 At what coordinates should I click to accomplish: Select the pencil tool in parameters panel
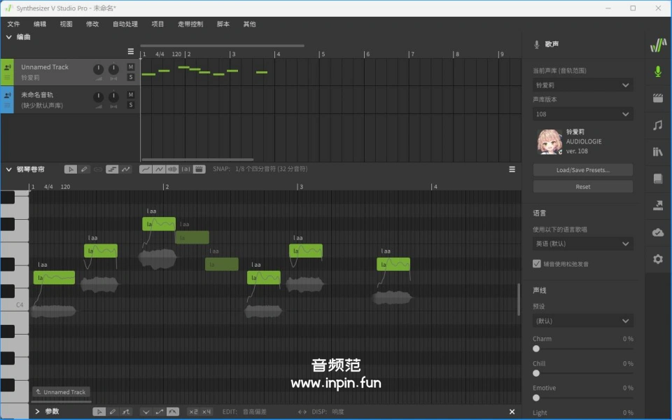pyautogui.click(x=112, y=412)
